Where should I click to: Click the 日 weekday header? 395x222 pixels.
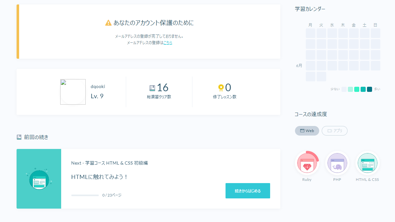(x=375, y=25)
